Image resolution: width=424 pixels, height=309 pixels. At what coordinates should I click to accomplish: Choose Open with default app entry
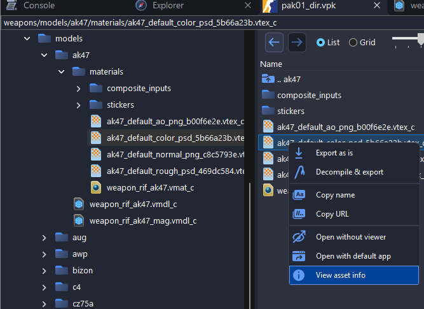click(x=354, y=256)
